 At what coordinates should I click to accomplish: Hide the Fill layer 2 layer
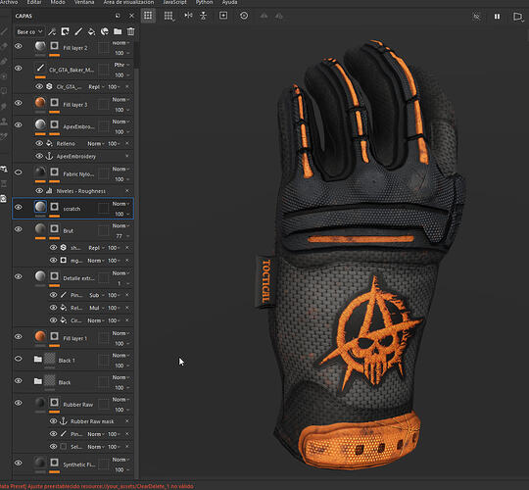tap(19, 46)
